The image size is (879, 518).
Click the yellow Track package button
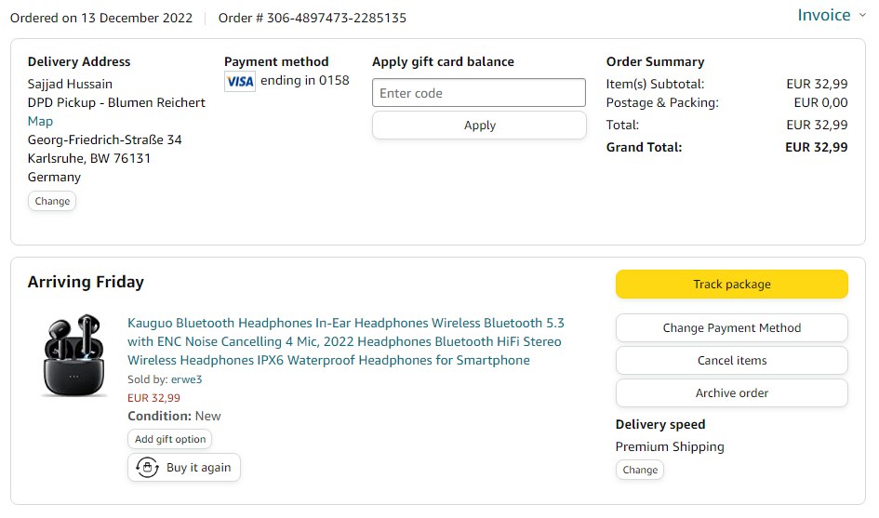tap(731, 285)
